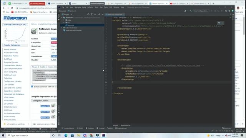Click 'Build Tools' category link
The height and width of the screenshot is (138, 246).
8,59
